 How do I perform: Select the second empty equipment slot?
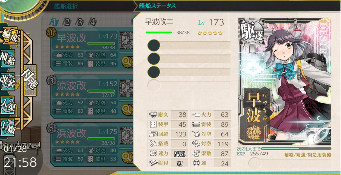click(x=189, y=58)
